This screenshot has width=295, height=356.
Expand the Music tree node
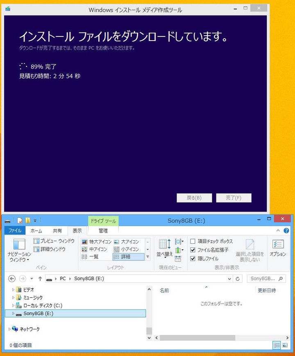click(13, 297)
